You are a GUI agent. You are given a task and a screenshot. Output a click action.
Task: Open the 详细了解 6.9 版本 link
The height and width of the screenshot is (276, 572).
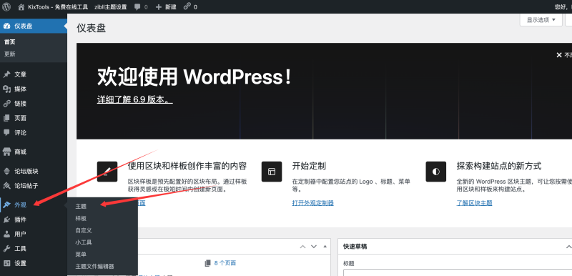coord(135,99)
